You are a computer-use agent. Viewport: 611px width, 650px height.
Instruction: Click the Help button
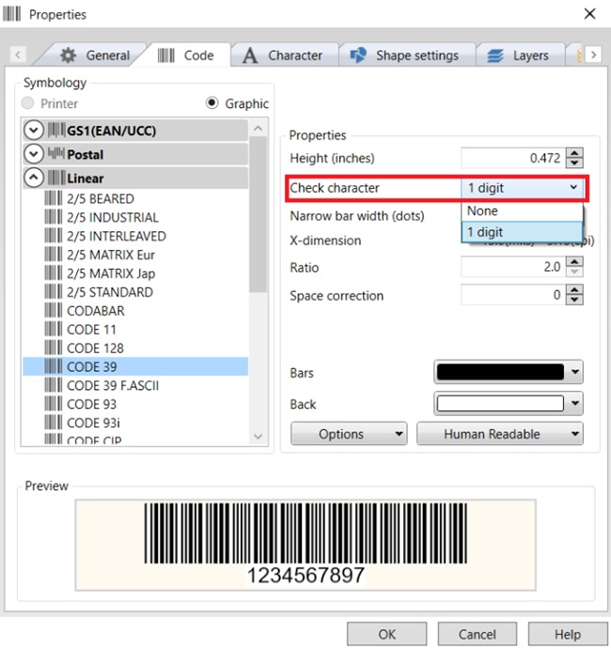tap(568, 634)
